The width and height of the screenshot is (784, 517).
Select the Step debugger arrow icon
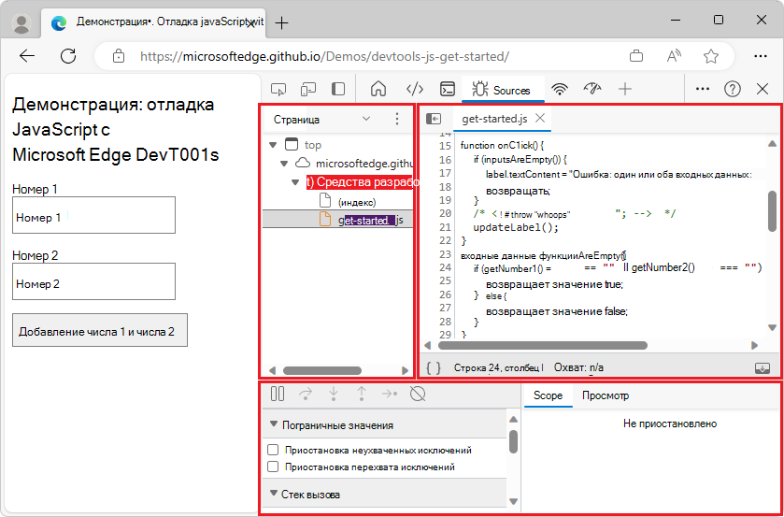(390, 394)
